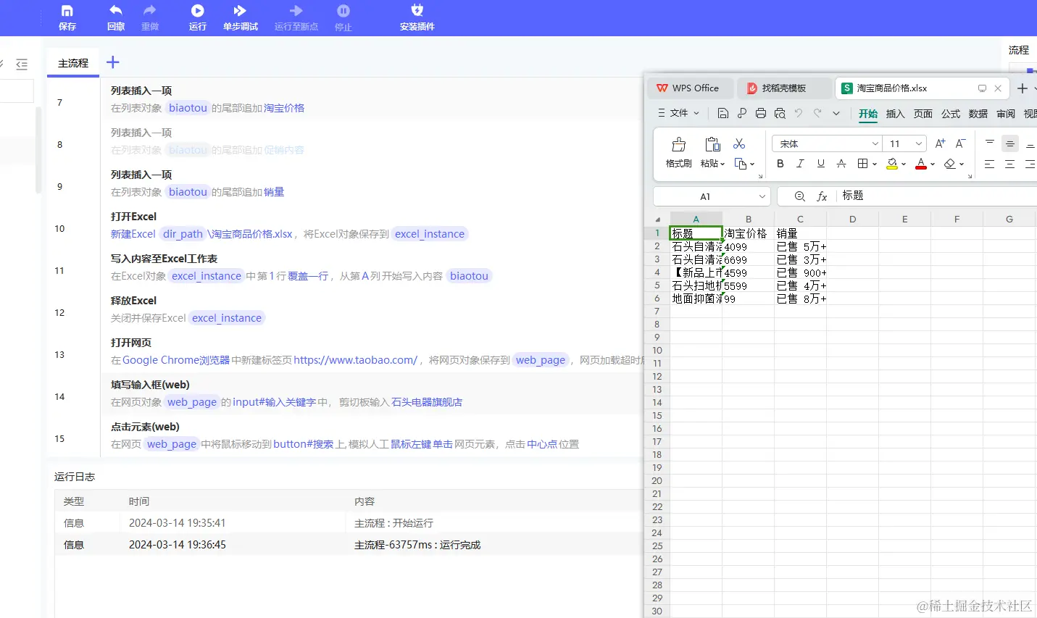Click the 回撤 undo icon
Image resolution: width=1037 pixels, height=618 pixels.
point(116,11)
